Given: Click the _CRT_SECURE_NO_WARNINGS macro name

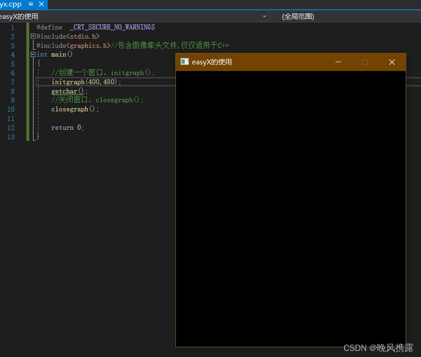Looking at the screenshot, I should 112,27.
